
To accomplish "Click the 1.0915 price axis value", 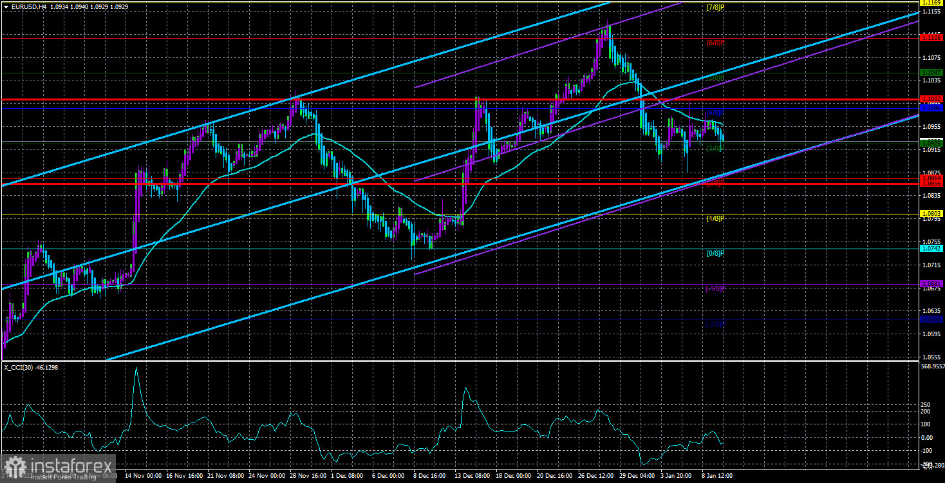I will click(x=931, y=149).
